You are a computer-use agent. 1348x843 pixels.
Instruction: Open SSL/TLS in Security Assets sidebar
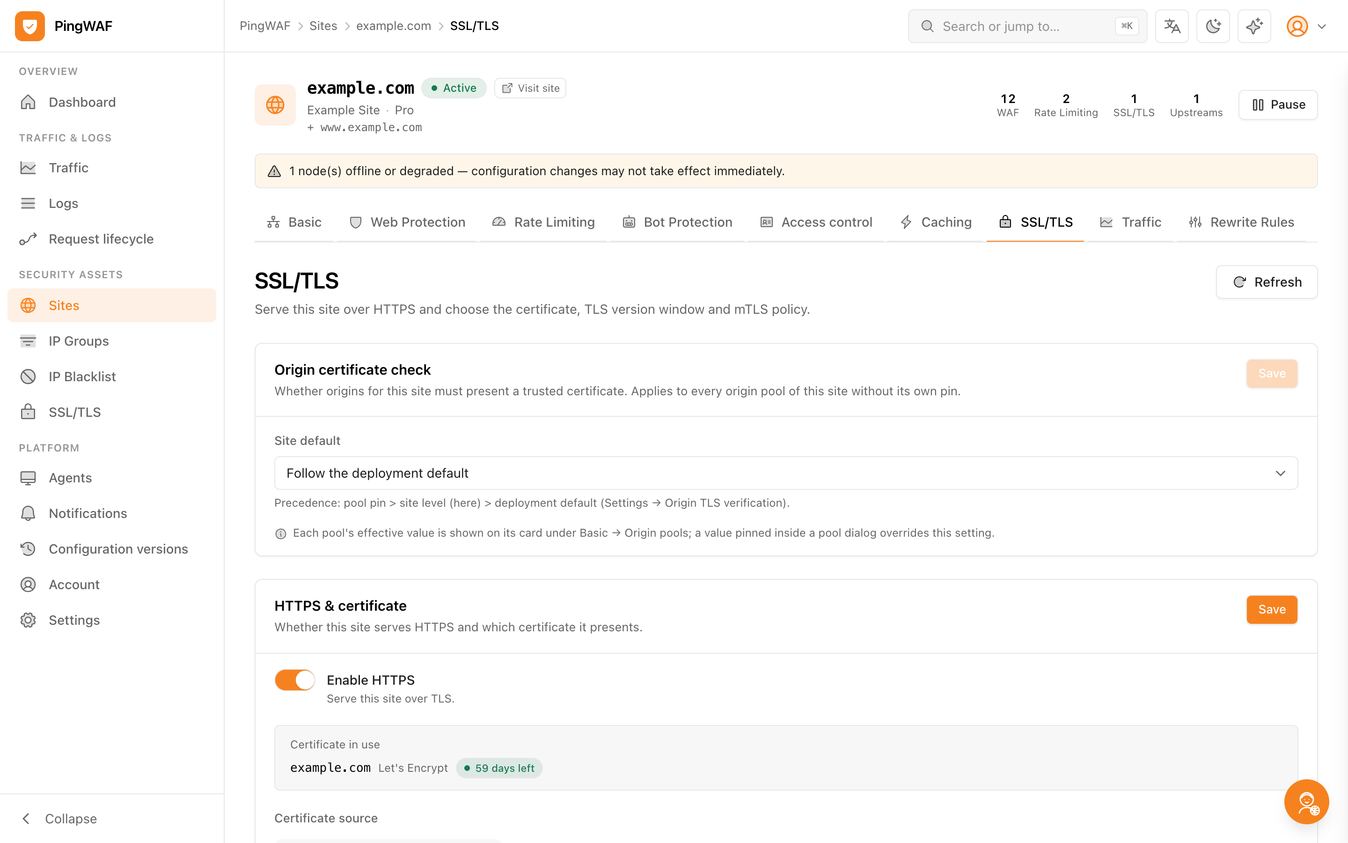(x=111, y=412)
